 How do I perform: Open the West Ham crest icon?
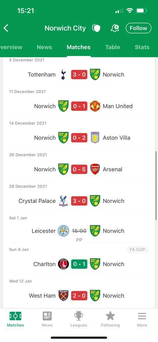pos(63,296)
